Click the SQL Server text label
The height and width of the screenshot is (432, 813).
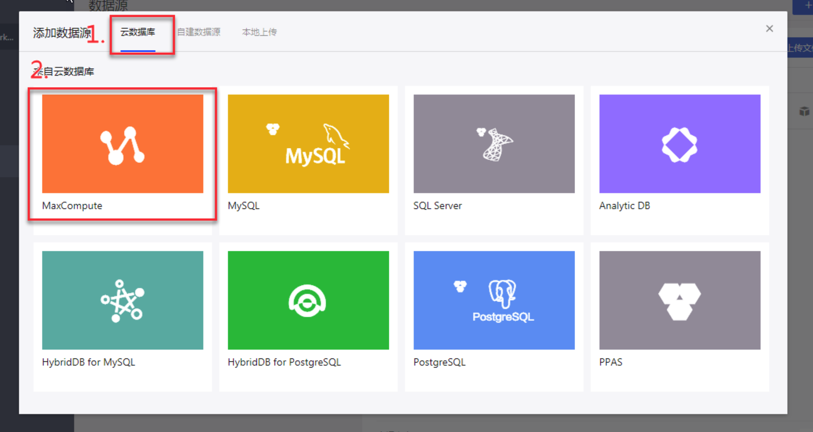coord(437,206)
